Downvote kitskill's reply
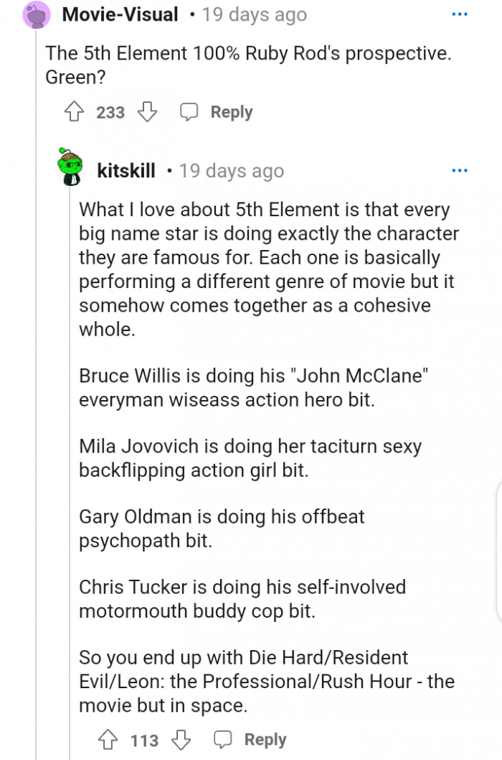The image size is (502, 760). click(181, 740)
